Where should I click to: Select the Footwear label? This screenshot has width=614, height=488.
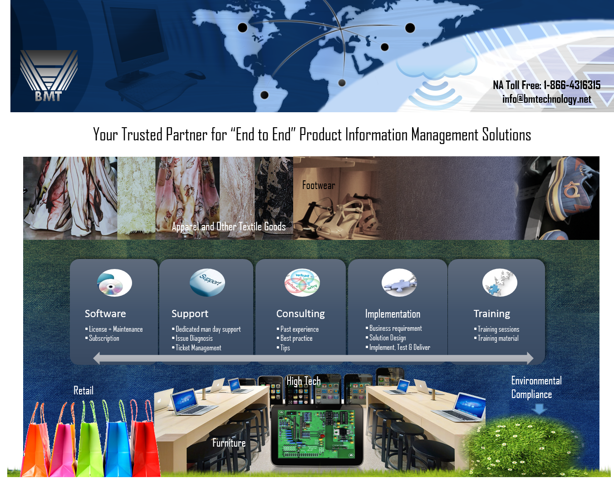319,185
